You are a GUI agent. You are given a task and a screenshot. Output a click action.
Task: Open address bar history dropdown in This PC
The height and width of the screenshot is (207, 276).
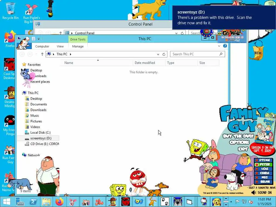tap(158, 54)
